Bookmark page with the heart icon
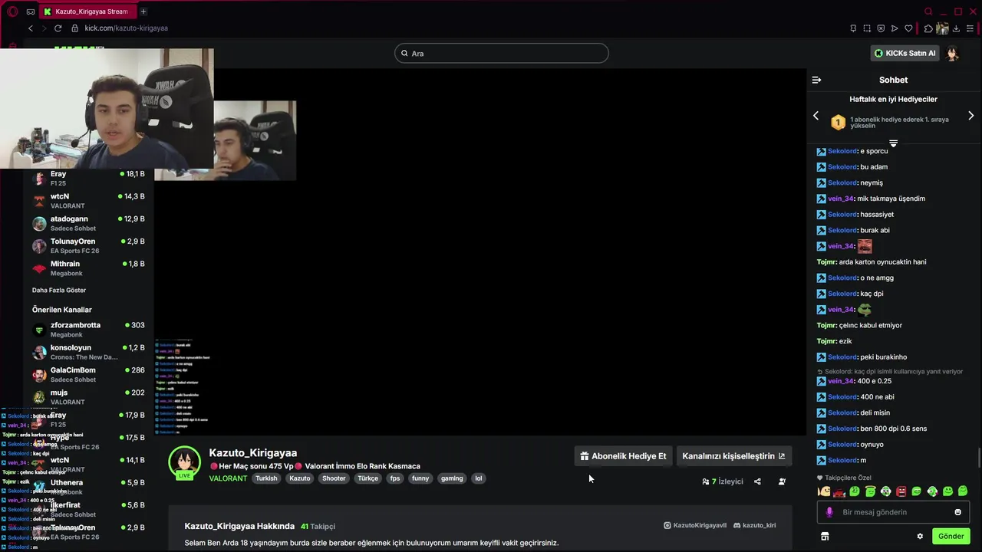The height and width of the screenshot is (552, 982). (x=909, y=28)
